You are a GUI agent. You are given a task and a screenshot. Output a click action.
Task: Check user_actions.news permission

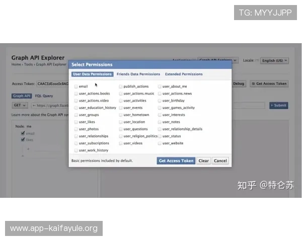[x=160, y=93]
